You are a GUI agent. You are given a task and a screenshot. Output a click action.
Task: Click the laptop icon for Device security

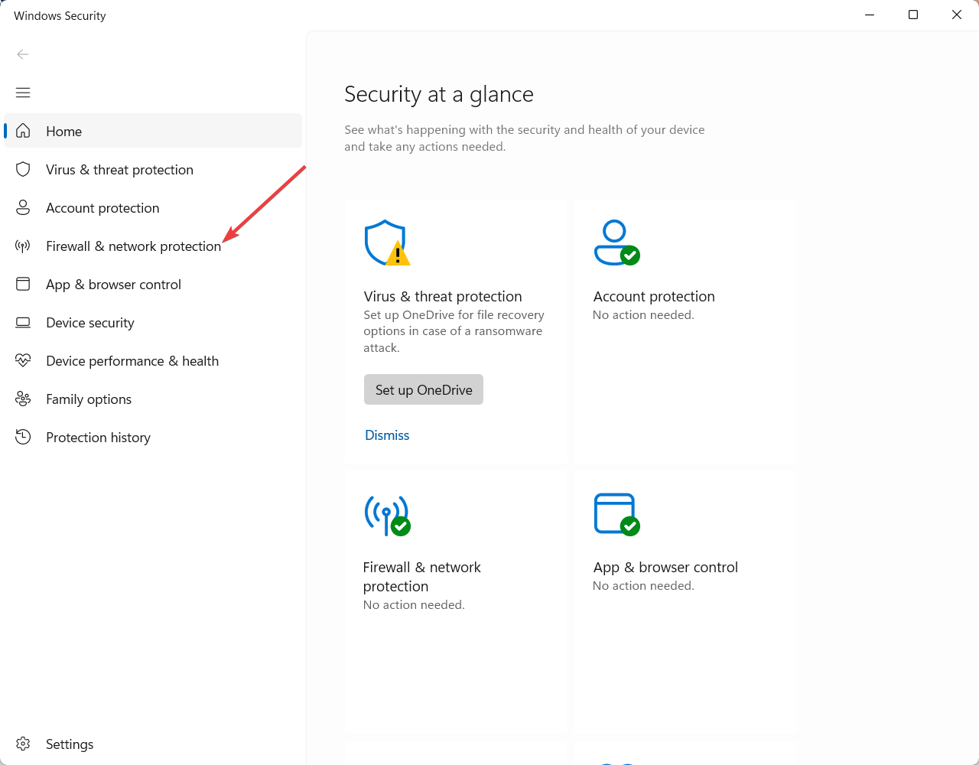(x=23, y=322)
